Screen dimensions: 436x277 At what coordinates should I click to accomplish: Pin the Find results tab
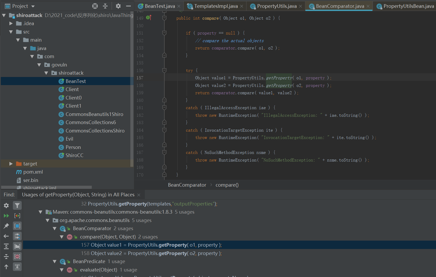click(6, 226)
